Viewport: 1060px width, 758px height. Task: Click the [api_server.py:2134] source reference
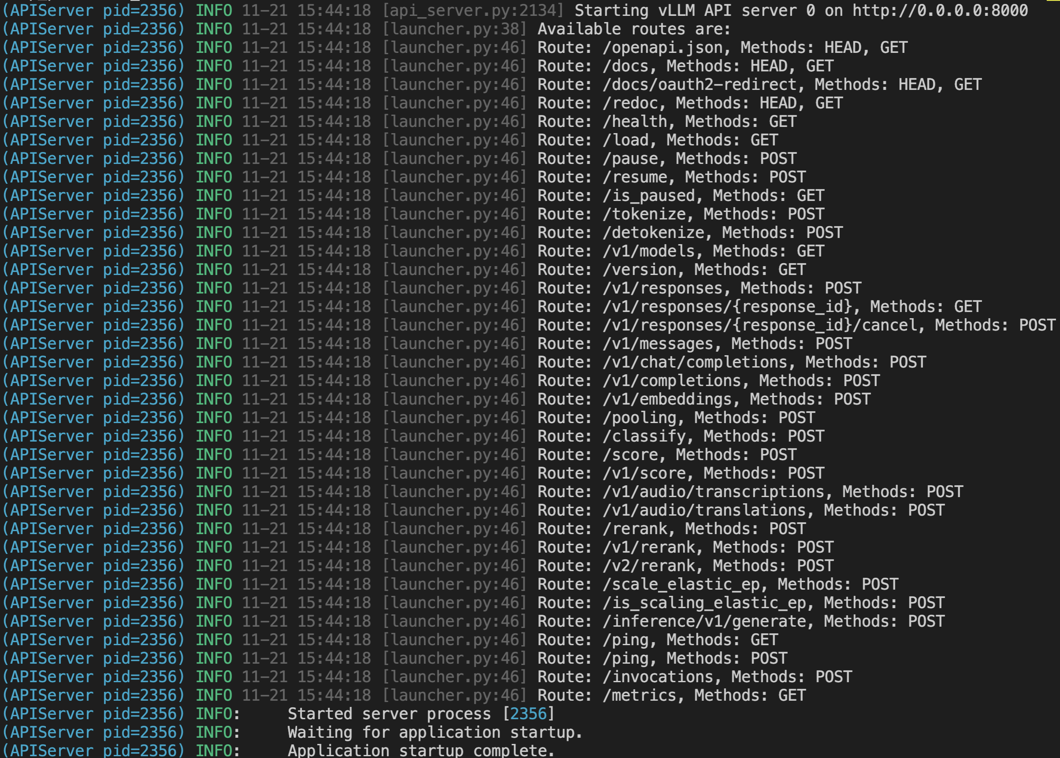click(473, 10)
